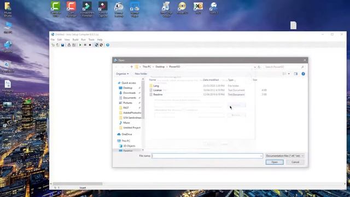350x197 pixels.
Task: Open the Run menu in Inno Setup
Action: (83, 39)
